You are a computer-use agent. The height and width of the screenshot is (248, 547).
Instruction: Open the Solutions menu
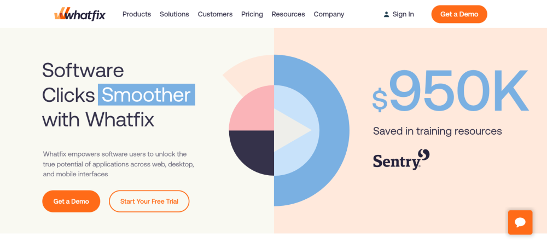coord(174,14)
